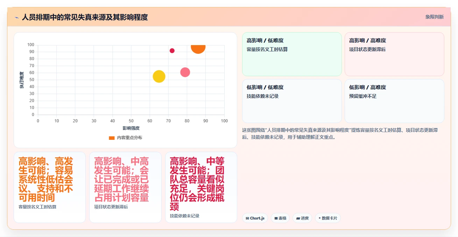Click the 进度 tag
458x237 pixels.
(x=302, y=218)
